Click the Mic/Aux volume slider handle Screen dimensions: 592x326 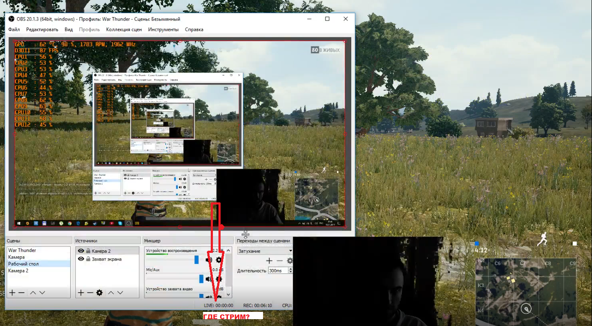201,279
